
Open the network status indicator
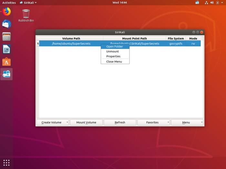click(x=206, y=3)
